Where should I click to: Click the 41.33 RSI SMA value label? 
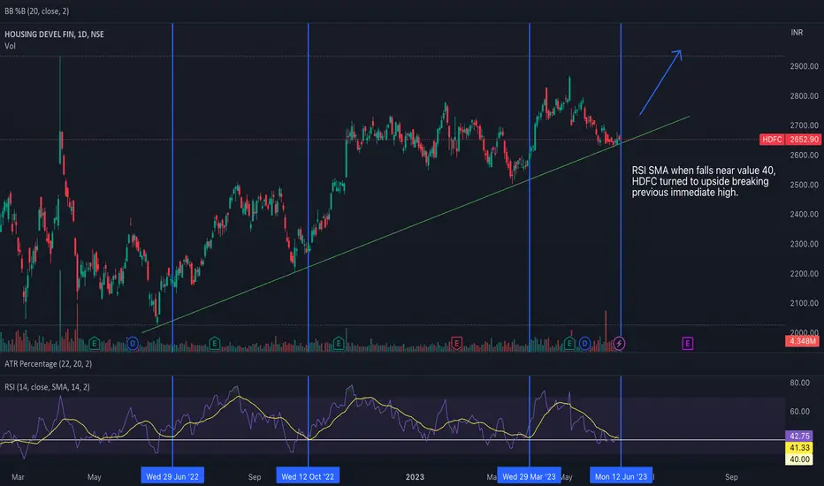click(799, 448)
